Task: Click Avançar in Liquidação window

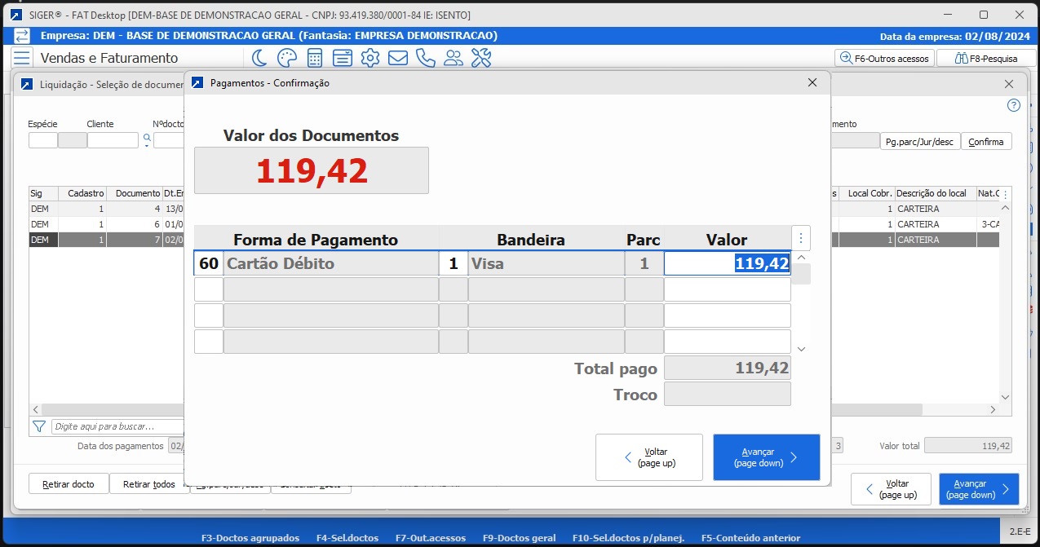Action: click(x=979, y=489)
